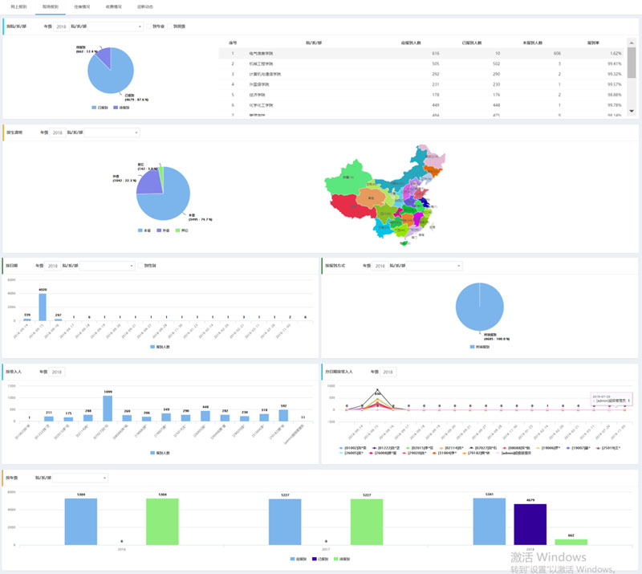Toggle 本省 legend marker under the origin pie chart
This screenshot has width=642, height=574.
[140, 230]
